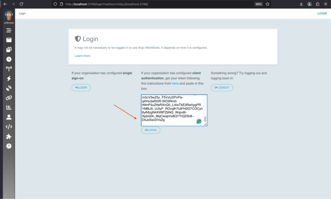
Task: Open the Learn more link
Action: pos(83,56)
